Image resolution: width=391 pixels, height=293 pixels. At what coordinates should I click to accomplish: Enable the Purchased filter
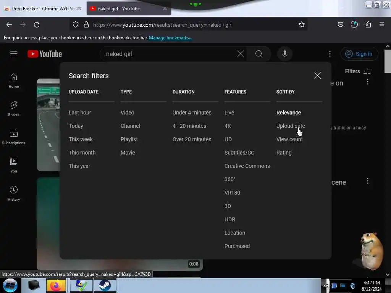(x=237, y=246)
